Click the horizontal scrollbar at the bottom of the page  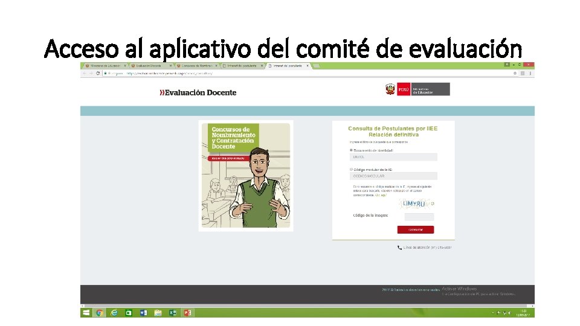click(x=308, y=305)
